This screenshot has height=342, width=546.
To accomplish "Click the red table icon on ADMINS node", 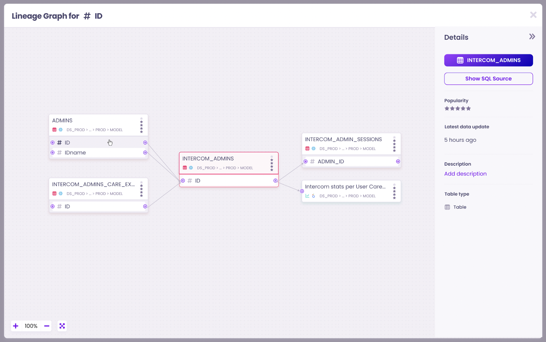I will tap(55, 129).
